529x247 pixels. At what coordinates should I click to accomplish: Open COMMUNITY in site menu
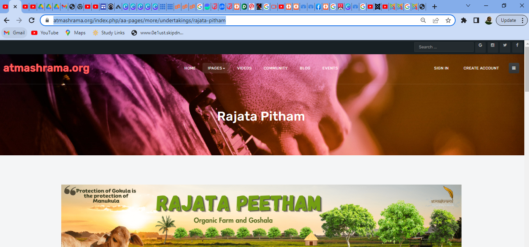click(275, 68)
